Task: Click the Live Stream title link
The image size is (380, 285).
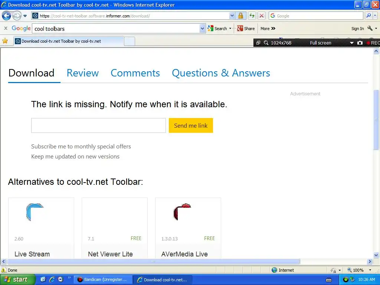Action: (x=32, y=254)
